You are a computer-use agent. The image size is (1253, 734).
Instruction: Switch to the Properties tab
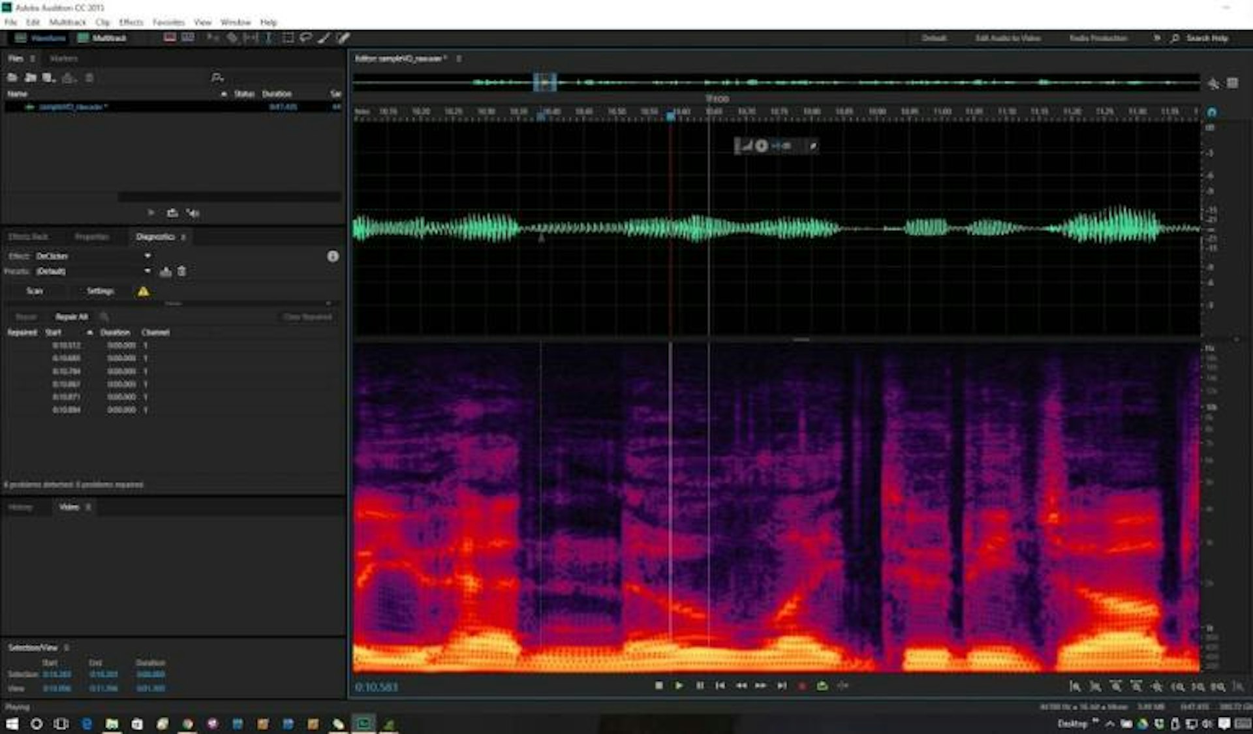[91, 237]
